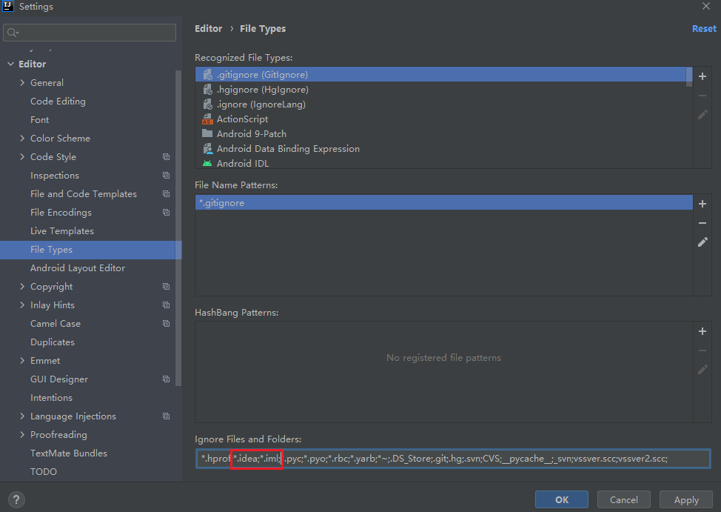Open Live Templates settings
Viewport: 721px width, 512px height.
tap(62, 231)
